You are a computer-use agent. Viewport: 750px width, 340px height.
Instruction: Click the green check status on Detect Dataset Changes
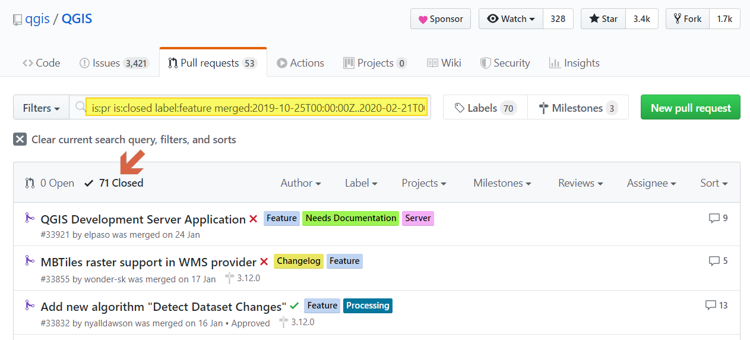[x=294, y=306]
